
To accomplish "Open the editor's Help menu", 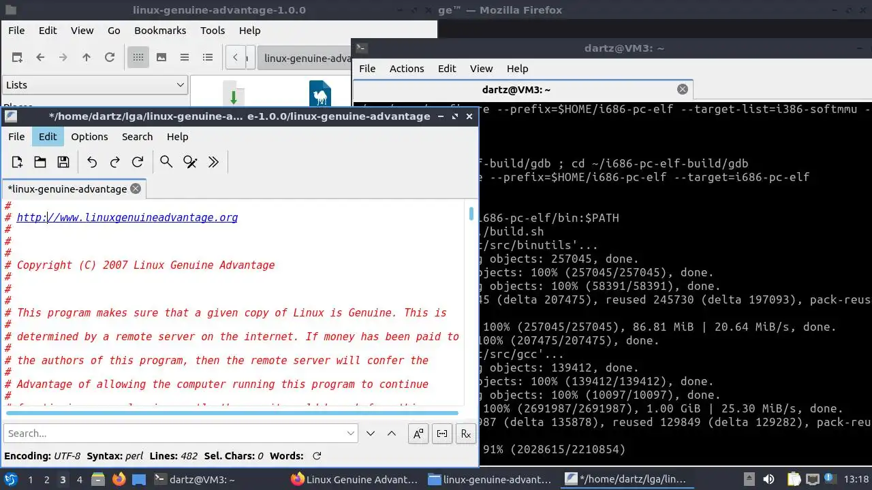I will pos(177,137).
